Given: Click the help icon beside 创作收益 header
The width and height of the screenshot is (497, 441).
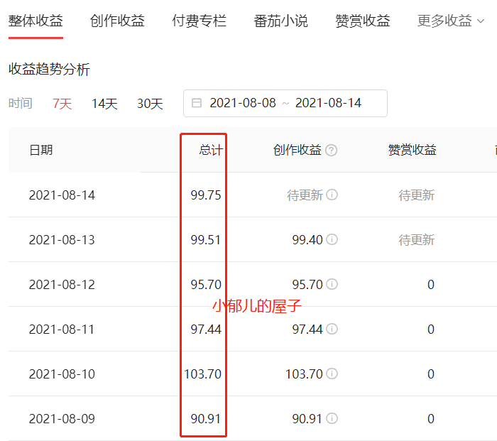Looking at the screenshot, I should click(x=332, y=151).
